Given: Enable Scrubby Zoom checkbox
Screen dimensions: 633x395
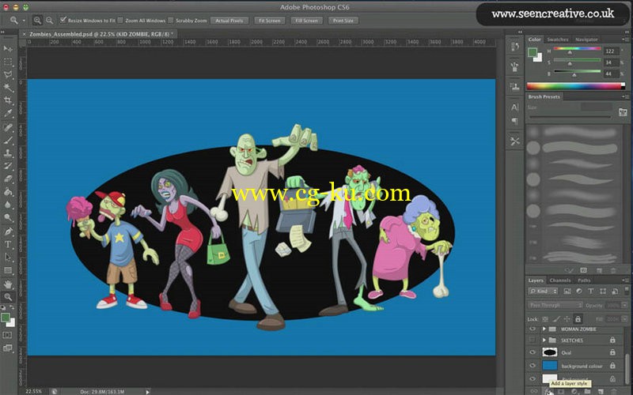Looking at the screenshot, I should [171, 21].
